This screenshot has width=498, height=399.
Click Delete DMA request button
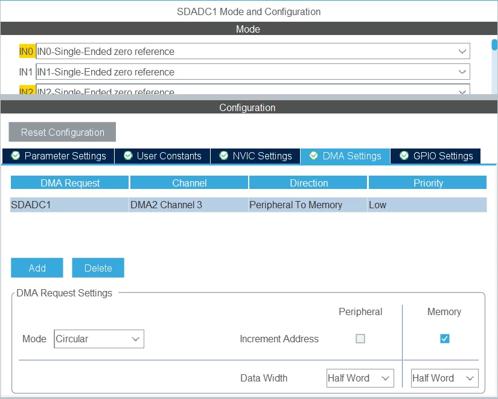point(98,268)
